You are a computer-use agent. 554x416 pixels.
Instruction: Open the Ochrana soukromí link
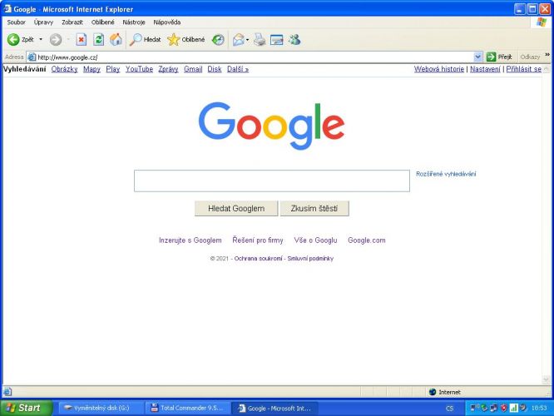pos(258,259)
